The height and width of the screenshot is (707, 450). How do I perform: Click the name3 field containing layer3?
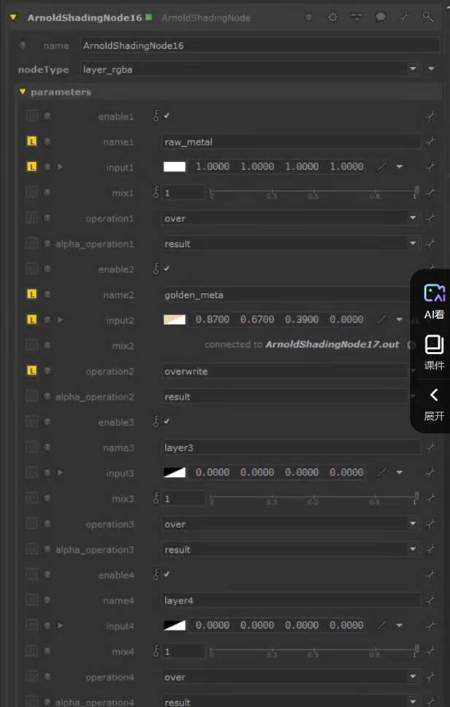coord(291,448)
